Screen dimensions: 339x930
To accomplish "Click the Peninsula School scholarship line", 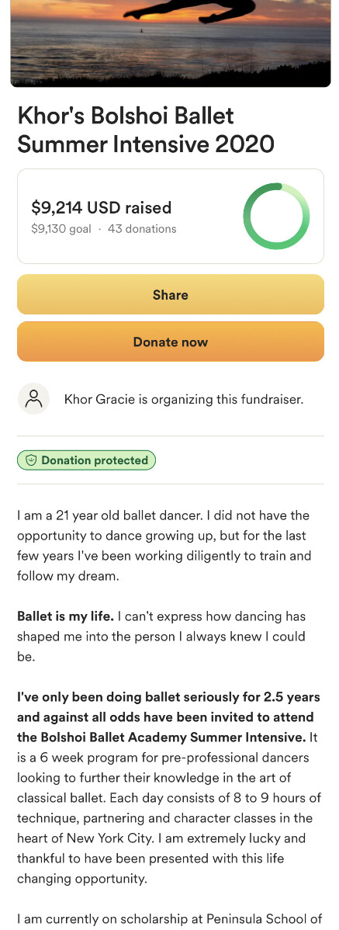I will coord(169,918).
